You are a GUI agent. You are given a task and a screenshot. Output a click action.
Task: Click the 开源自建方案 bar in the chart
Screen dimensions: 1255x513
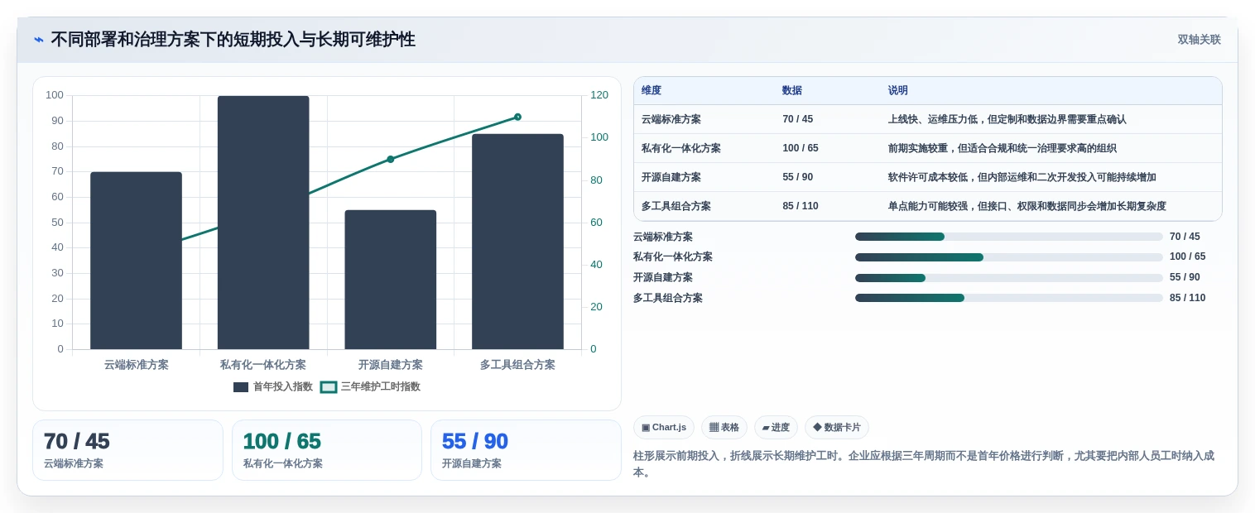click(x=391, y=280)
